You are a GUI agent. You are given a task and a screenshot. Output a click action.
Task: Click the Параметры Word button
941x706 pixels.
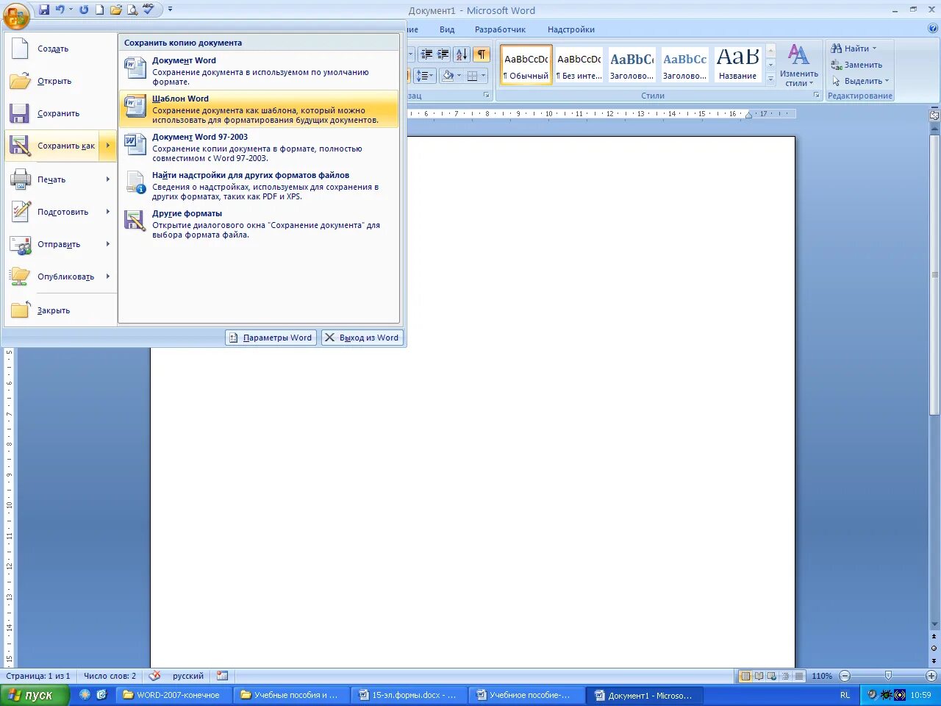point(271,338)
